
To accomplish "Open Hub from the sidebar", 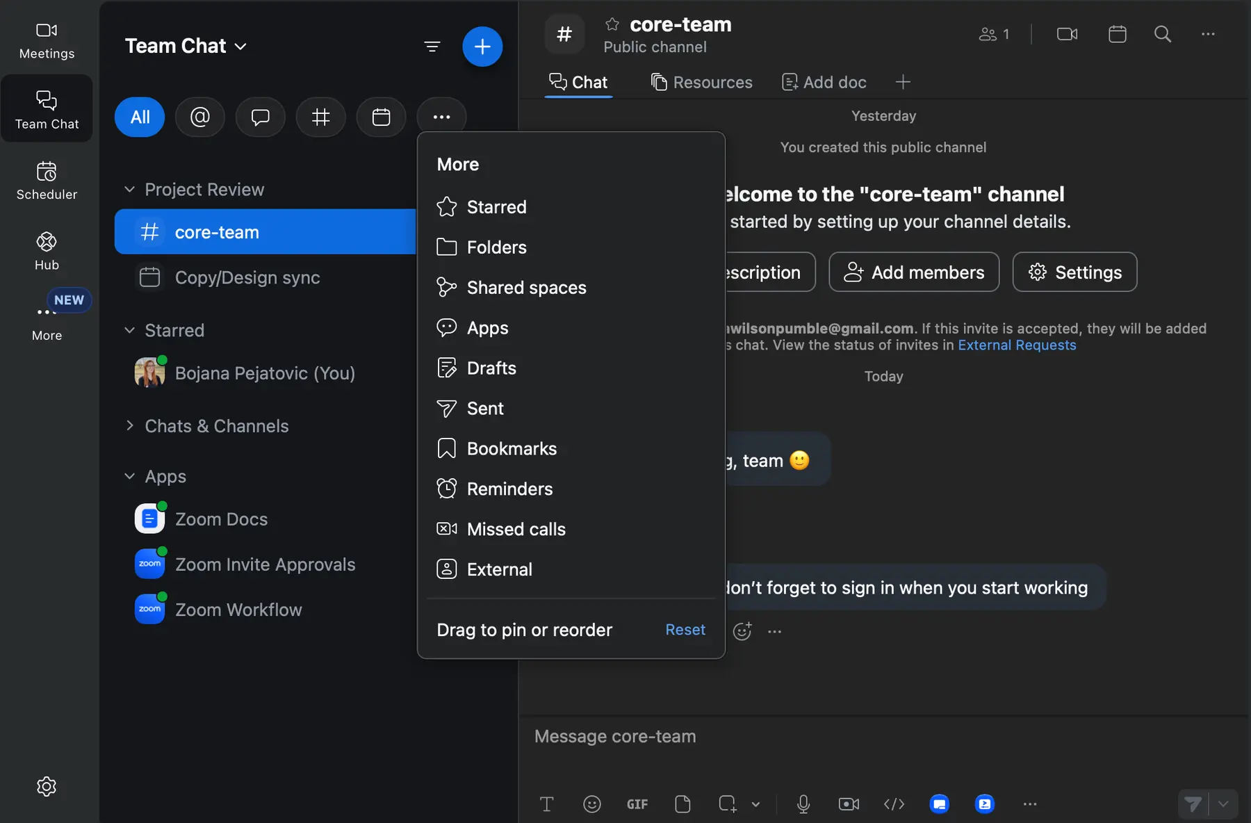I will tap(47, 251).
